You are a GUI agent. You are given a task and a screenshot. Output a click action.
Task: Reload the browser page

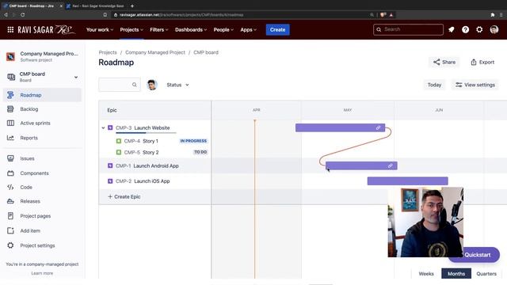22,15
